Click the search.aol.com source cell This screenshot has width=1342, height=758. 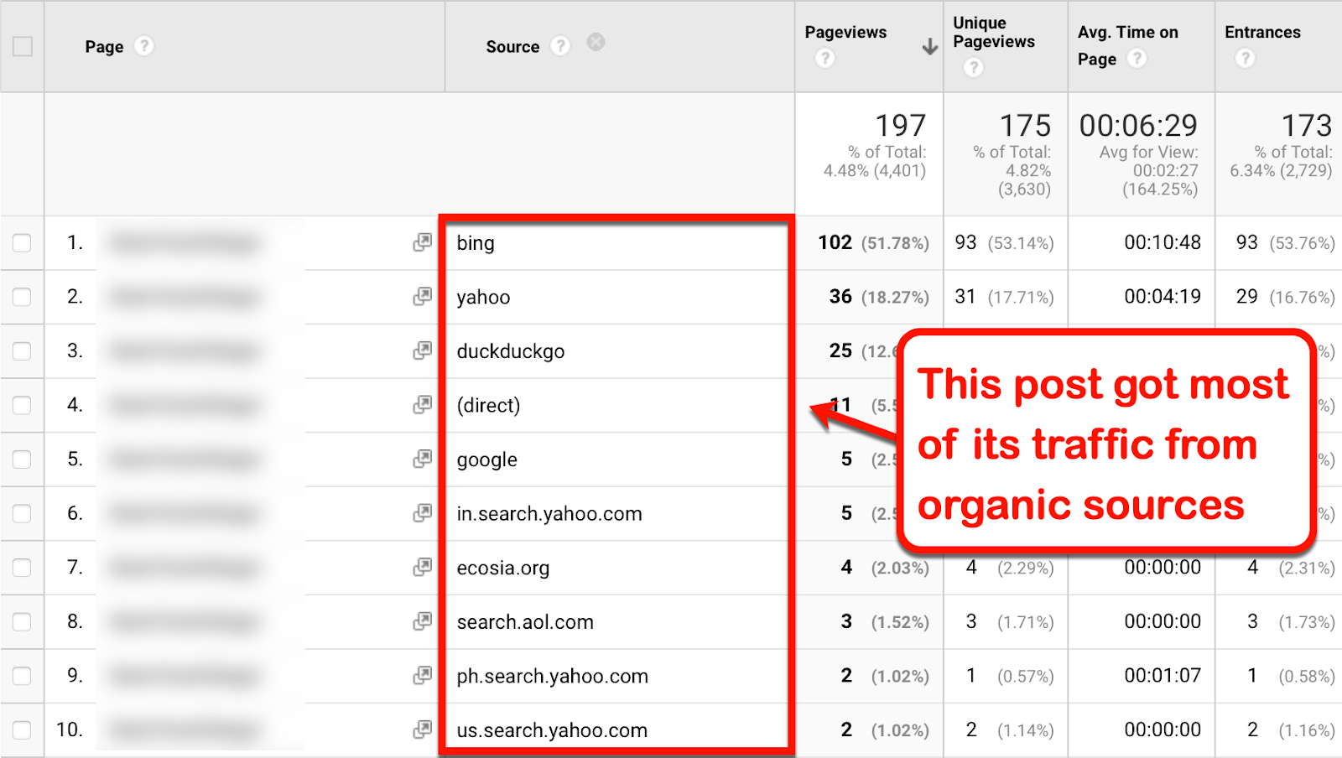(x=620, y=621)
